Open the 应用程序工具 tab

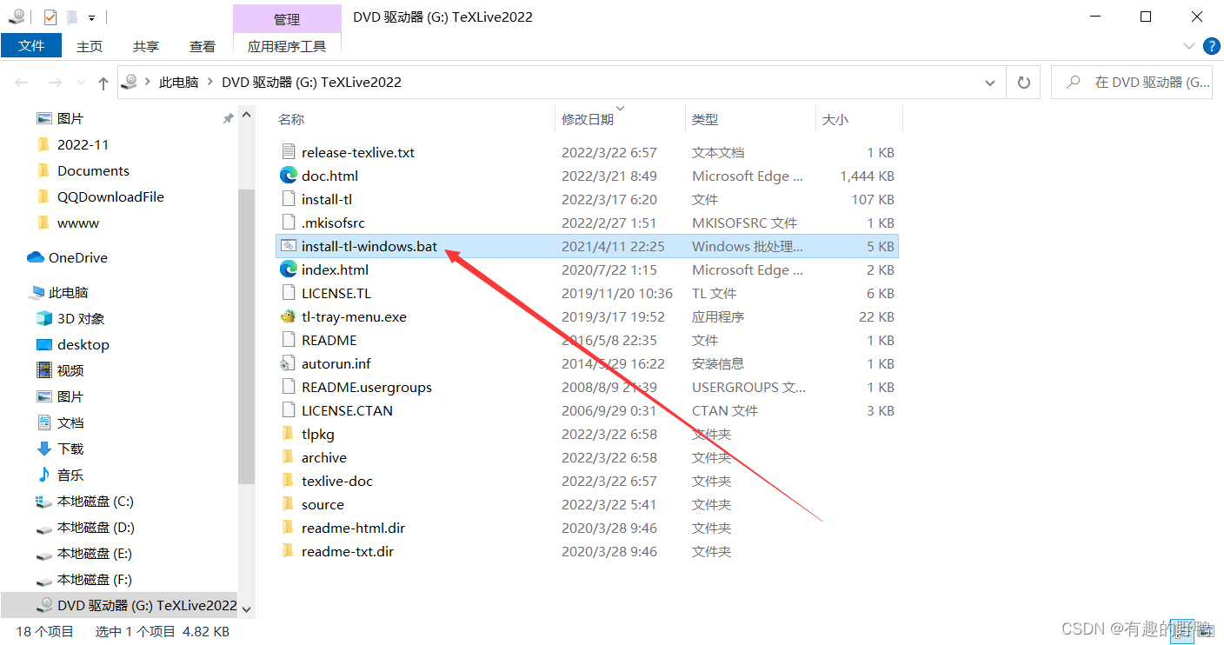tap(287, 46)
